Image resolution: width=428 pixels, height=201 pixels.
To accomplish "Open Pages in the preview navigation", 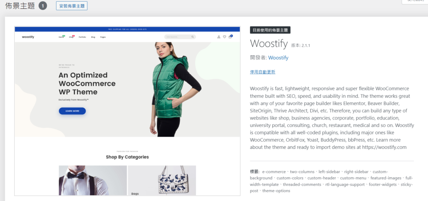I will (103, 37).
